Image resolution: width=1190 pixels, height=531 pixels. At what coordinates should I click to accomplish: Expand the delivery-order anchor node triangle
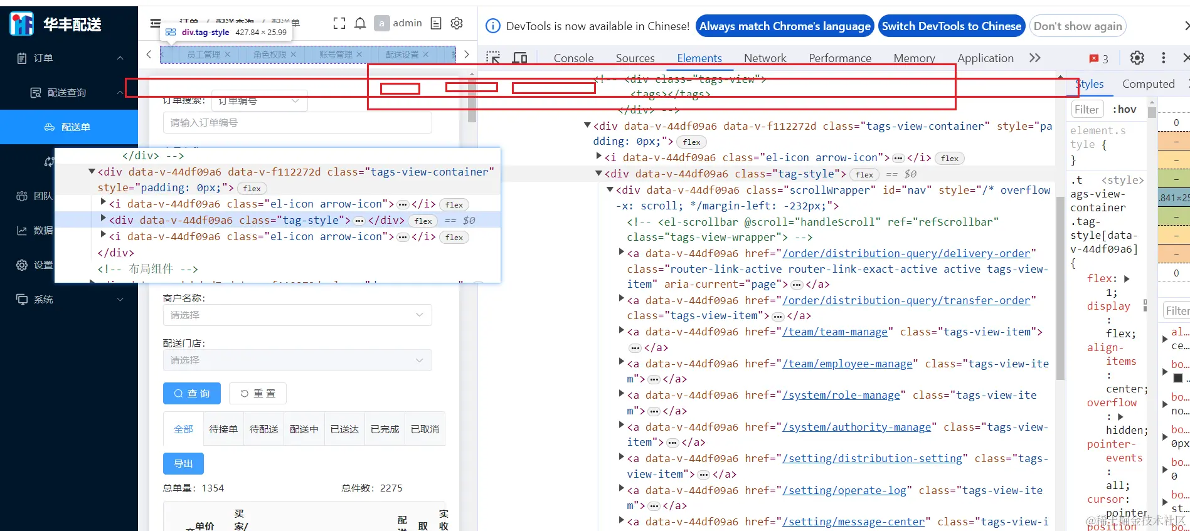[x=621, y=253]
